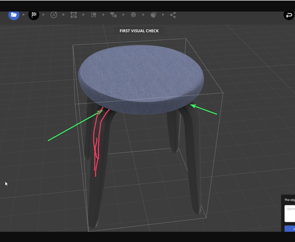
Task: Open the stacked layers step icon
Action: (153, 15)
